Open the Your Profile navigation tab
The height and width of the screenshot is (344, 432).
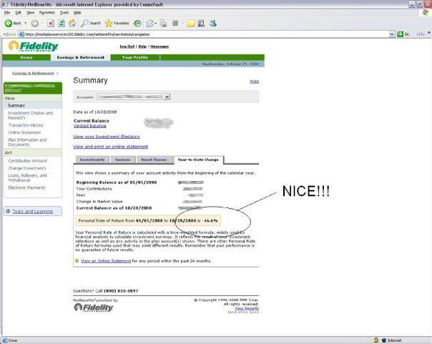135,57
